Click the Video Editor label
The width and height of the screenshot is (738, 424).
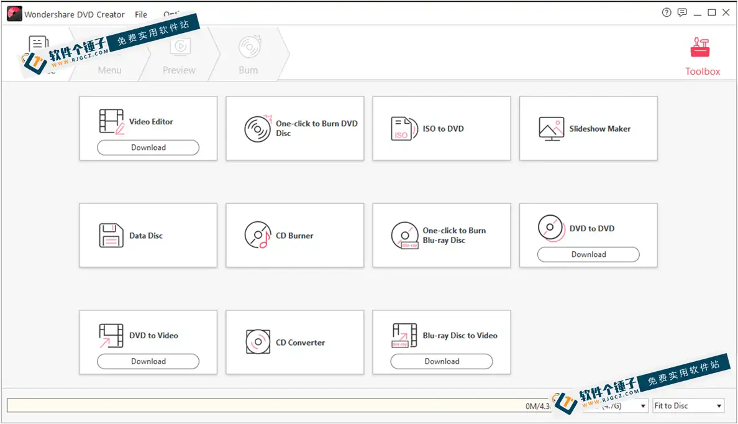click(151, 122)
